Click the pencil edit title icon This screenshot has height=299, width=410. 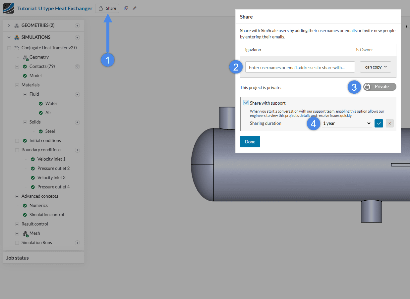click(x=135, y=8)
